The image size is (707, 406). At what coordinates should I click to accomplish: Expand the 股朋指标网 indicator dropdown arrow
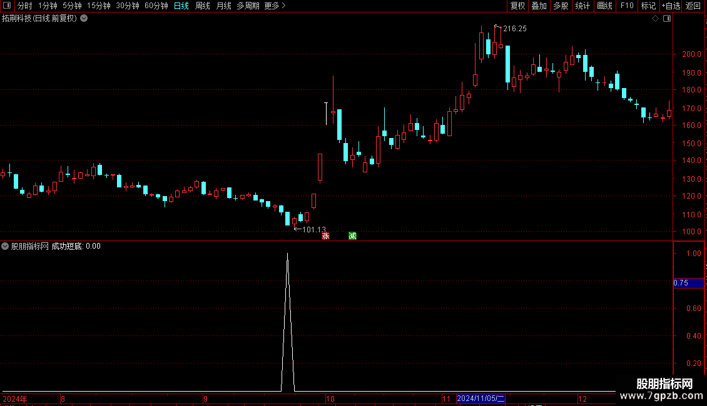[5, 246]
